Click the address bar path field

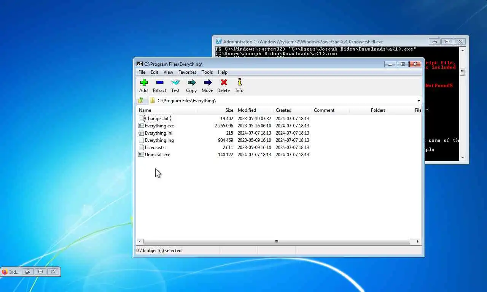click(x=282, y=101)
